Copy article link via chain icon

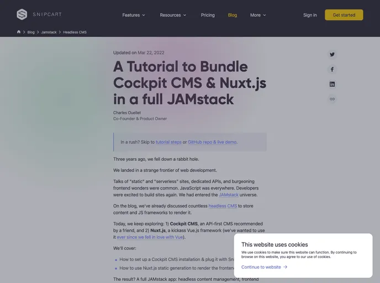pyautogui.click(x=332, y=99)
